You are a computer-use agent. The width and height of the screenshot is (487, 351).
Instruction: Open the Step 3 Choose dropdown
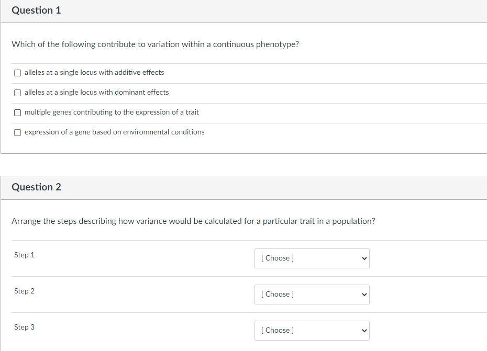pos(312,331)
